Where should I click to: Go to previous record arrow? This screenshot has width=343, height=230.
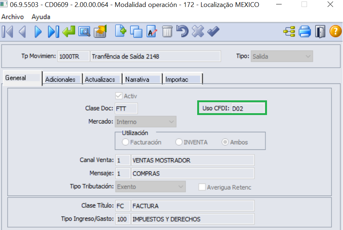[x=23, y=31]
